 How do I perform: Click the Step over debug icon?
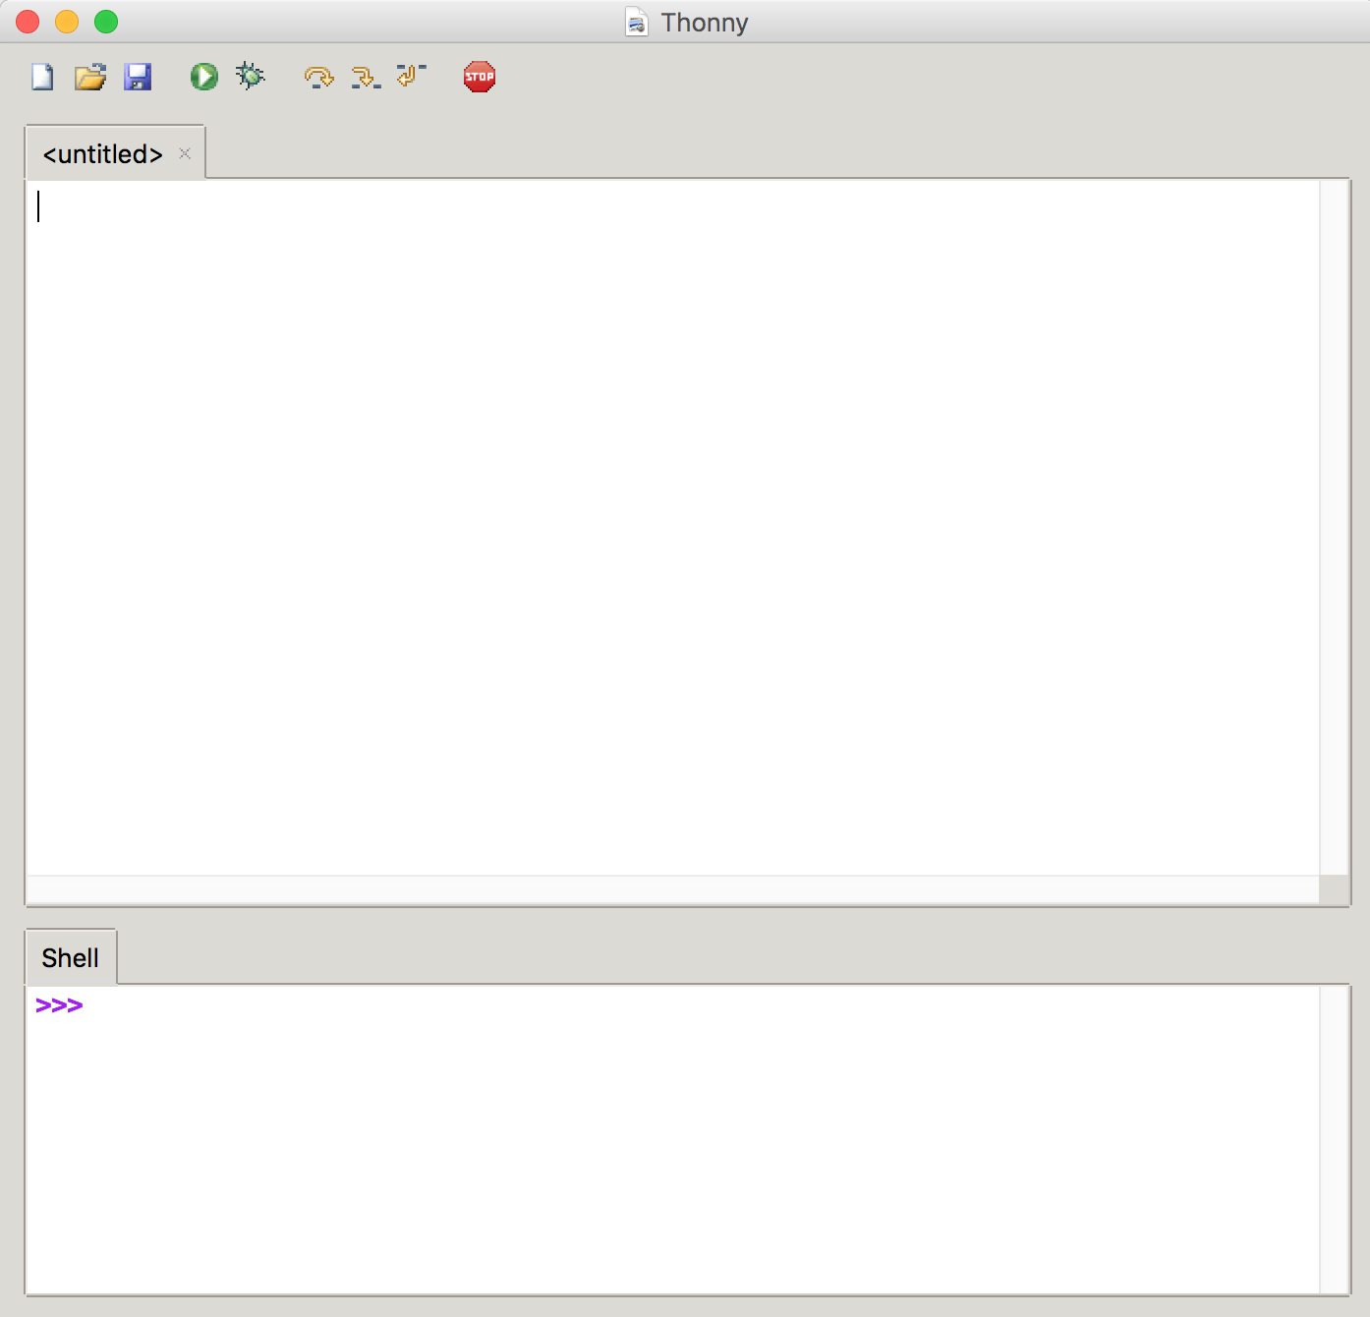(x=318, y=77)
